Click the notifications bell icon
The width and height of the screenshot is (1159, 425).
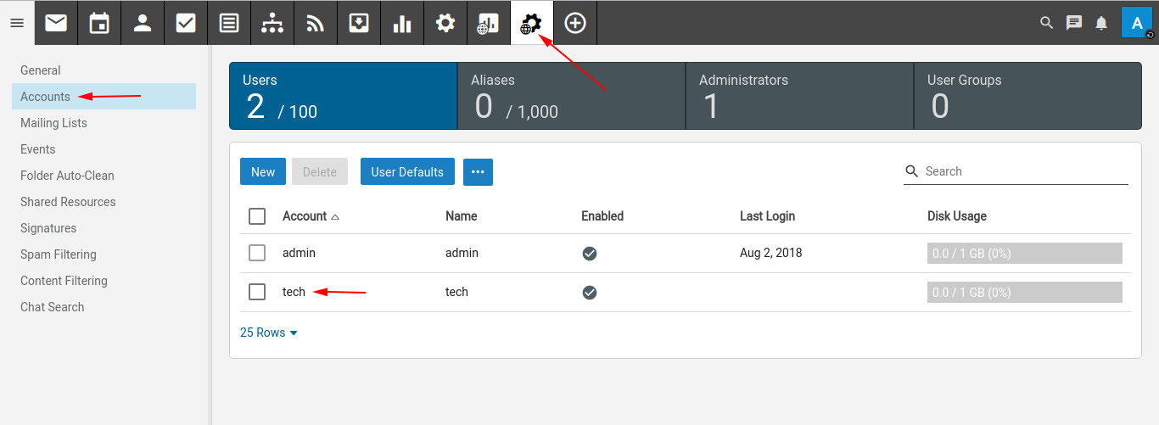click(1101, 23)
